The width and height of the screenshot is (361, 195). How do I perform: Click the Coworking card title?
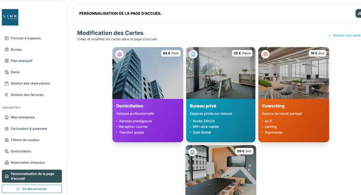273,106
